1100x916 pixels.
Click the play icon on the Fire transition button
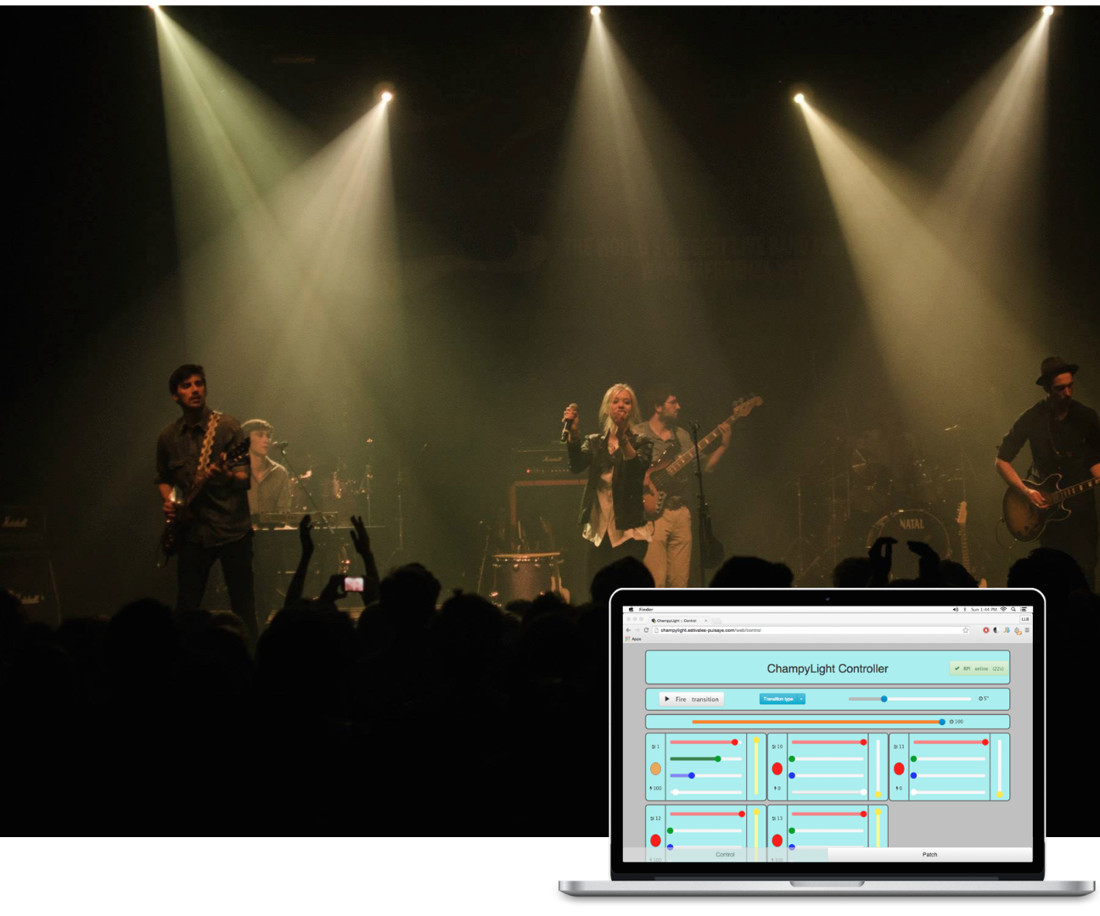point(666,699)
